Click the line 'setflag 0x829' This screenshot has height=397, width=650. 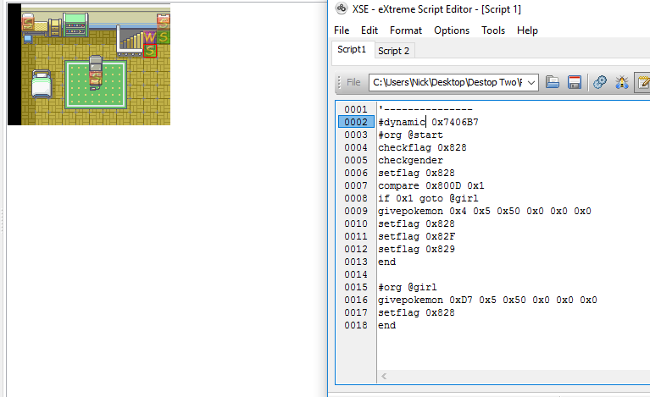coord(416,249)
